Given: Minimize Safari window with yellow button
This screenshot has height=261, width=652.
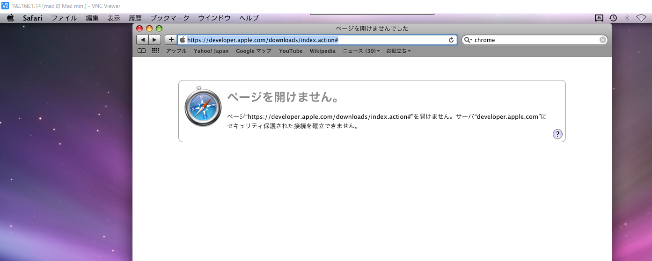Looking at the screenshot, I should click(x=149, y=29).
